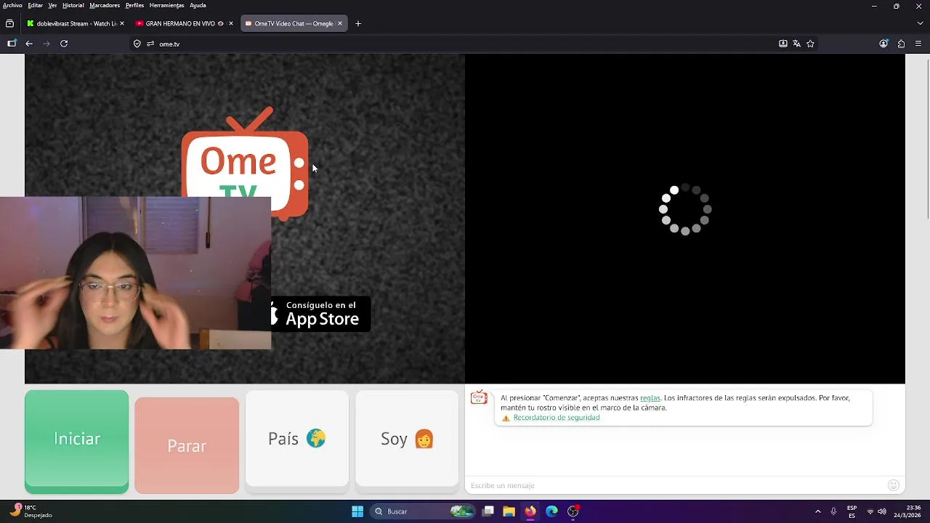This screenshot has width=930, height=523.
Task: Open the Perfiles menu
Action: (134, 5)
